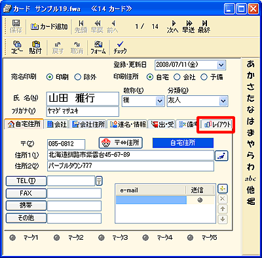The image size is (262, 258).
Task: Click the TEL button
Action: tap(26, 181)
